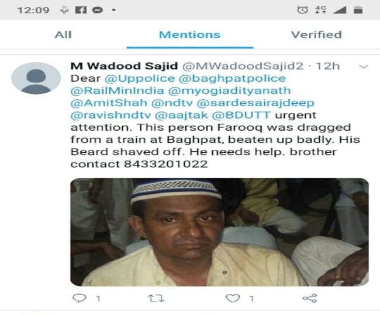Like the tweet with heart icon
This screenshot has width=380, height=315.
click(x=233, y=298)
